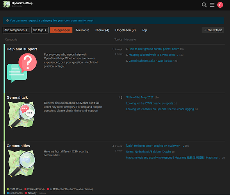Image resolution: width=230 pixels, height=195 pixels.
Task: Click '1 nieuw' under Help and support topics
Action: pos(119,54)
